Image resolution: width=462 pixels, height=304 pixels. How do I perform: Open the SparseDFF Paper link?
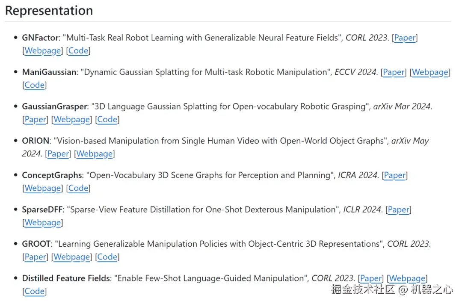coord(398,210)
